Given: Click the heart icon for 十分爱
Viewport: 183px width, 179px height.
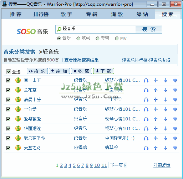Looking at the screenshot, I should tap(175, 109).
